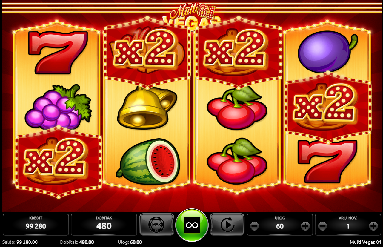Image resolution: width=383 pixels, height=247 pixels.
Task: Click the Multi Vegas 81 logo
Action: coord(192,16)
